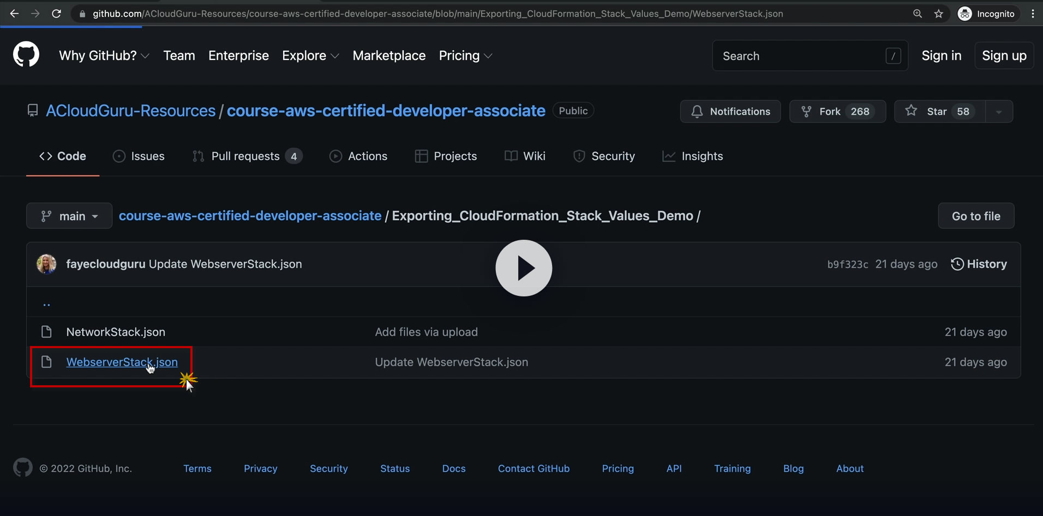This screenshot has height=516, width=1043.
Task: Reload the page with the browser refresh icon
Action: [x=56, y=14]
